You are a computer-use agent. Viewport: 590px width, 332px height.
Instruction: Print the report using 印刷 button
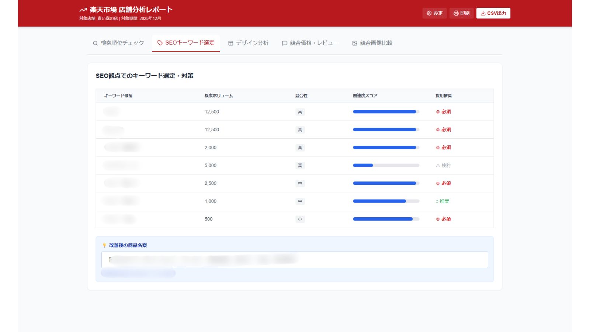pyautogui.click(x=461, y=13)
